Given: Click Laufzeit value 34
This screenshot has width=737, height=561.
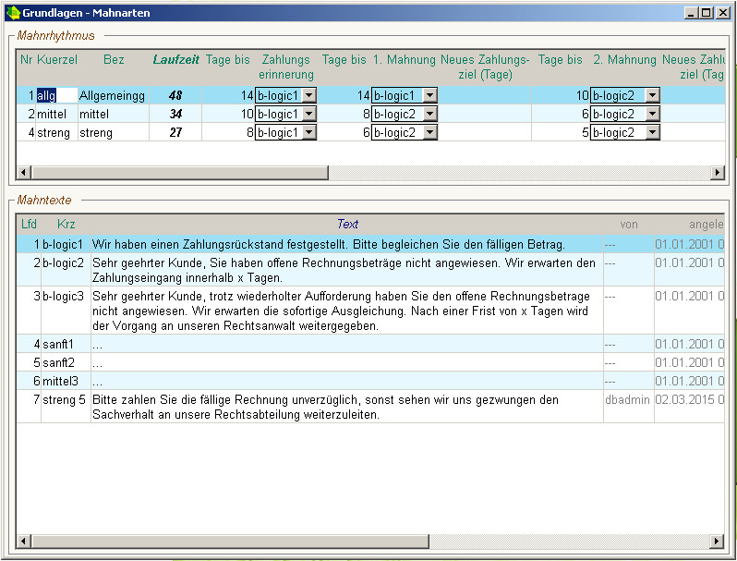Looking at the screenshot, I should point(175,114).
